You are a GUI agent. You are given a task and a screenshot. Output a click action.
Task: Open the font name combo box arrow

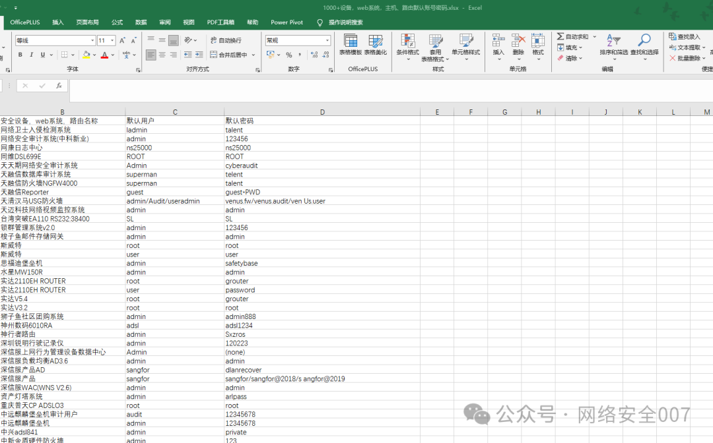[x=92, y=40]
